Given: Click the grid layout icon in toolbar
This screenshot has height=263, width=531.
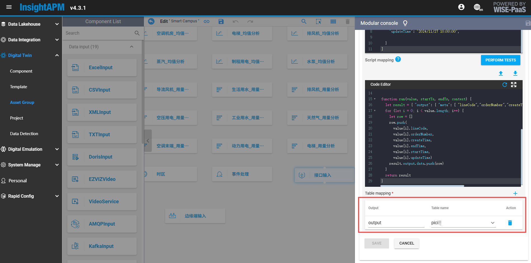Looking at the screenshot, I should coord(333,21).
